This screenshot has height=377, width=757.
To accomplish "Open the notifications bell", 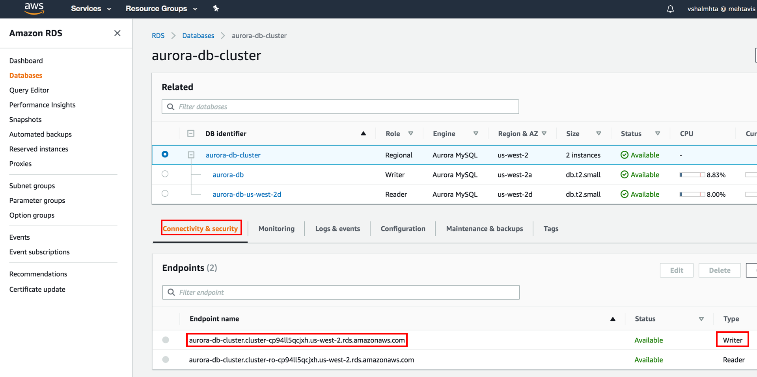I will (x=670, y=9).
